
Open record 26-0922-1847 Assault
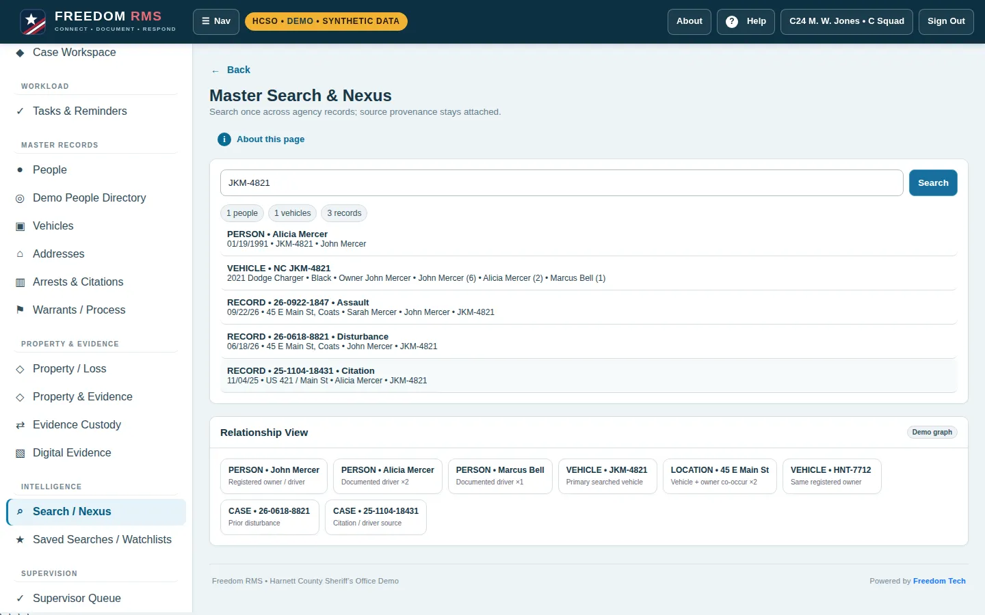coord(589,307)
